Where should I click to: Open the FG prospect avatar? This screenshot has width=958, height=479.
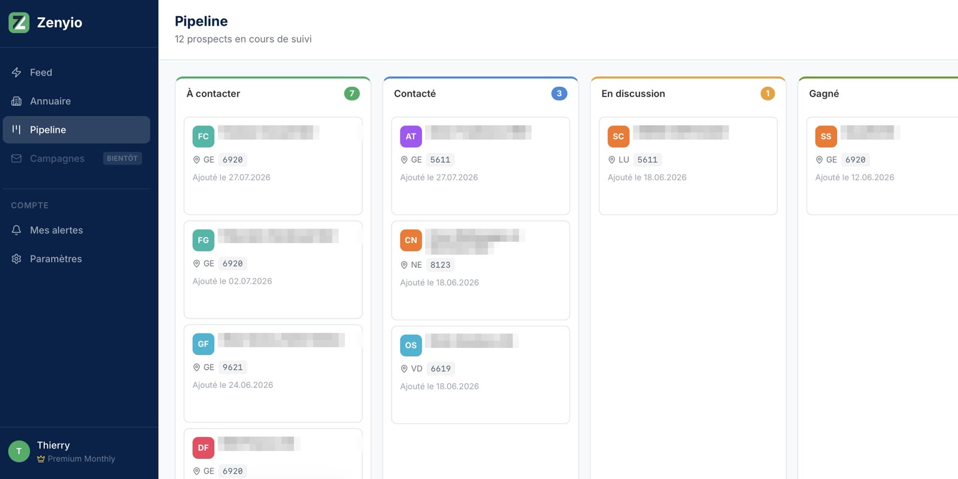coord(204,240)
